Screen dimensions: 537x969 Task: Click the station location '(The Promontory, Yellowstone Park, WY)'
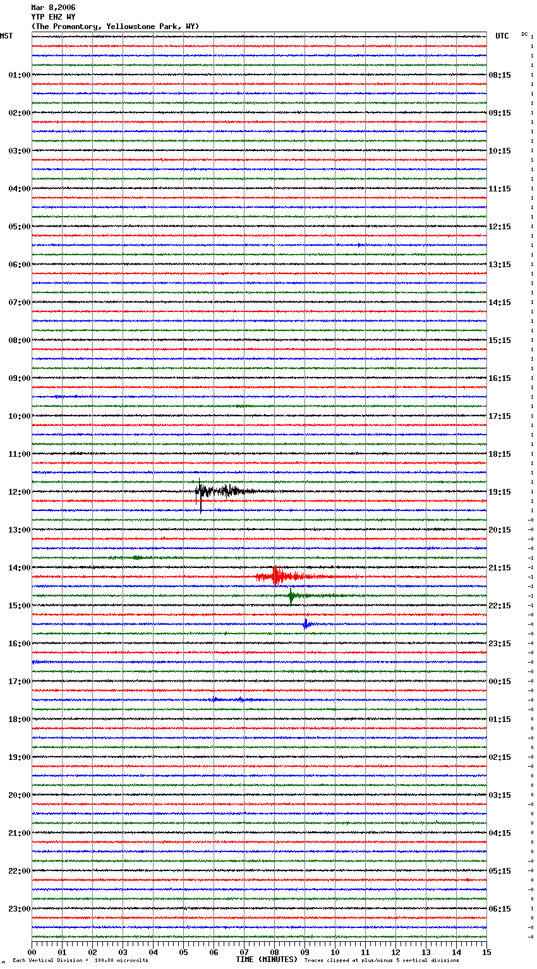coord(115,27)
